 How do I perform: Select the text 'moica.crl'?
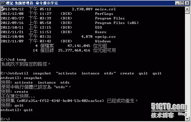105,9
